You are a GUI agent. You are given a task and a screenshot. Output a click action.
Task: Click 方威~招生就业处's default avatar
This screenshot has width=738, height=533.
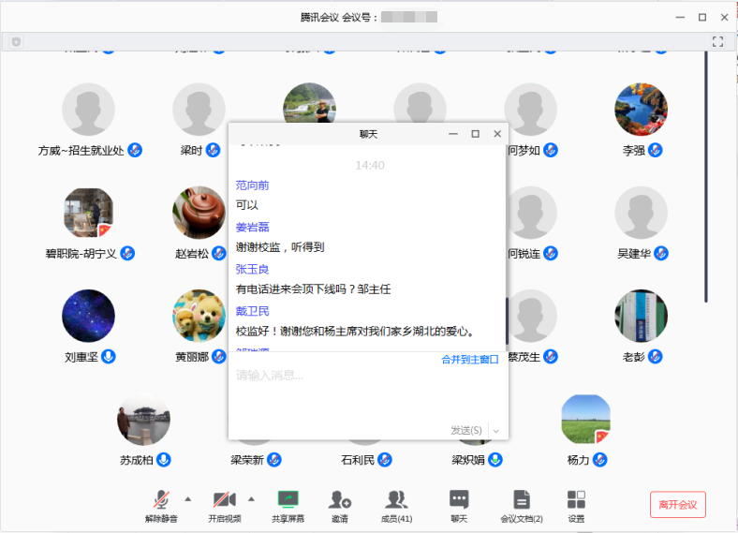88,110
